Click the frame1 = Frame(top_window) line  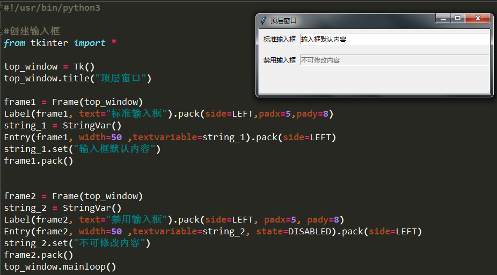tap(73, 102)
